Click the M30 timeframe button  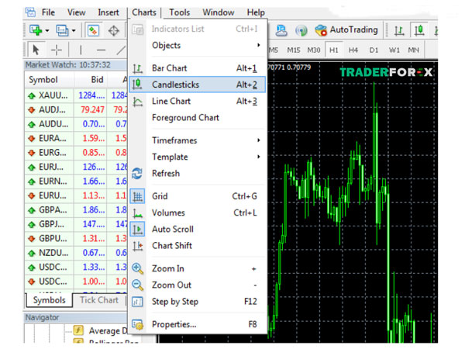click(313, 50)
